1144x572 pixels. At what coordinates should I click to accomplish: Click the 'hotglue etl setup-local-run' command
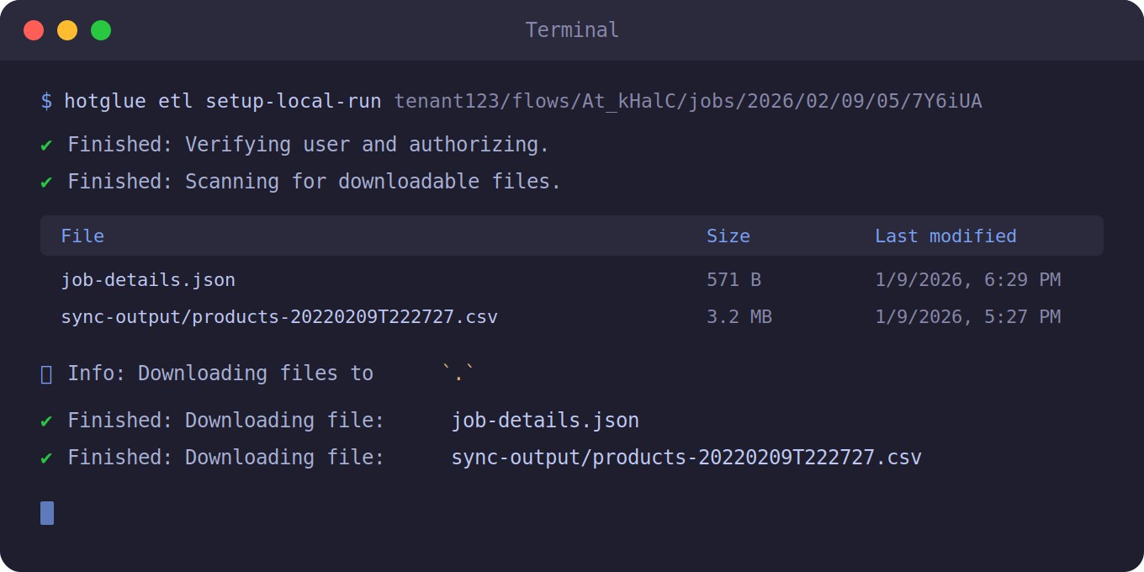coord(223,101)
